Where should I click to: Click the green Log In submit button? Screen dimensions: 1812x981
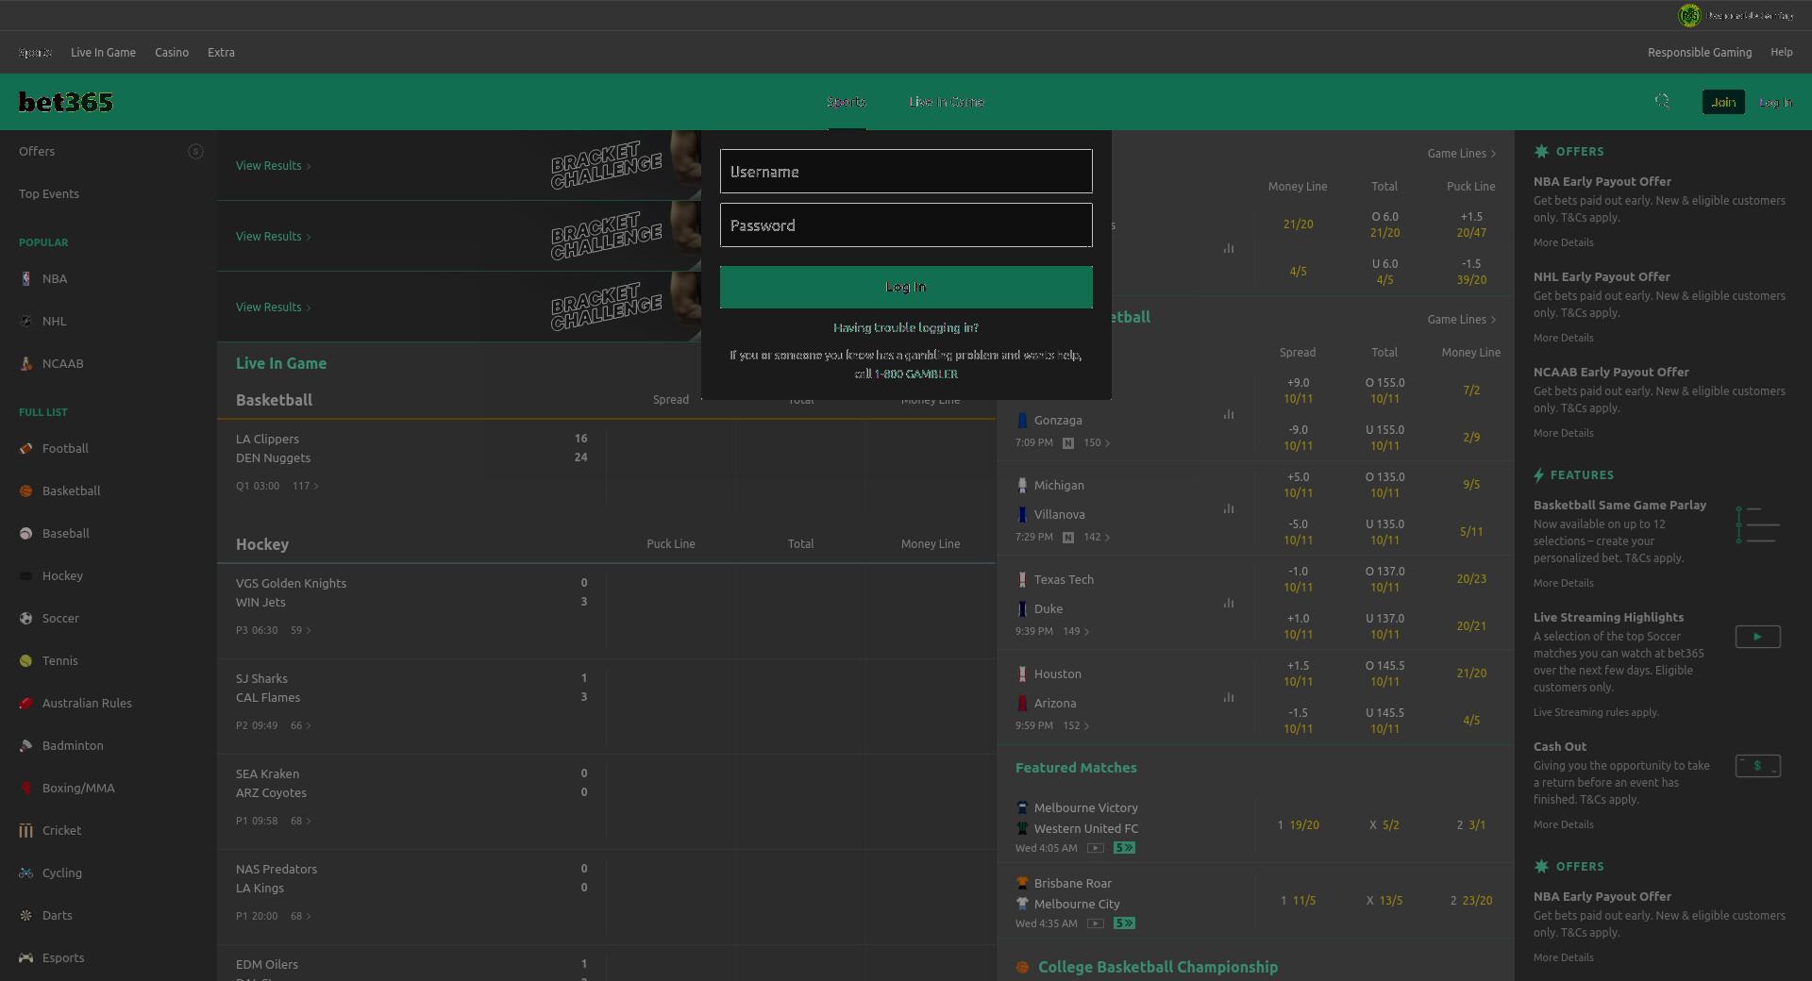click(x=906, y=287)
